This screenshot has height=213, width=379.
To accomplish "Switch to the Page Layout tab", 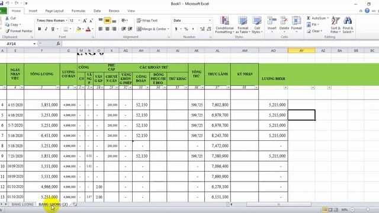I will tap(54, 11).
